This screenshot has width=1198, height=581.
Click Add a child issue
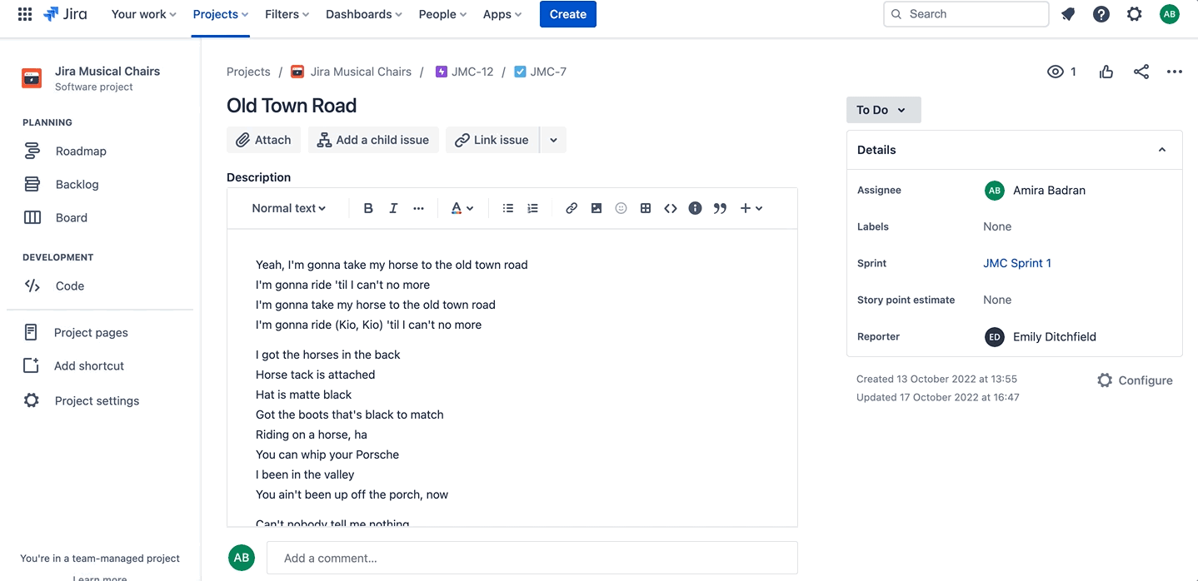click(373, 140)
